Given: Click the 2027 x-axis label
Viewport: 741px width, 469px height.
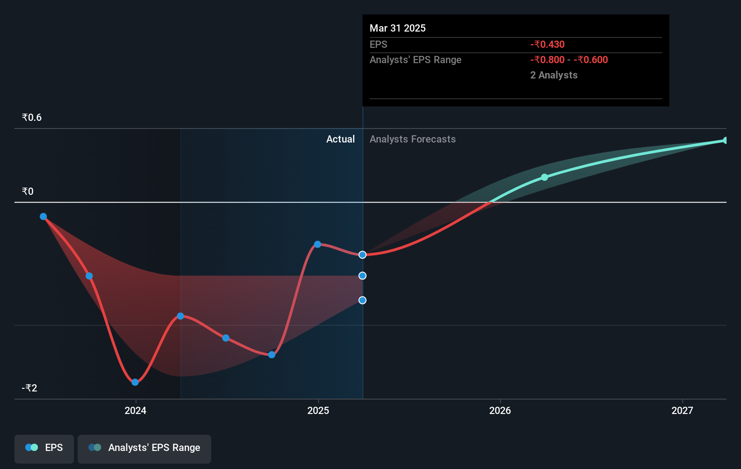Looking at the screenshot, I should click(x=682, y=410).
